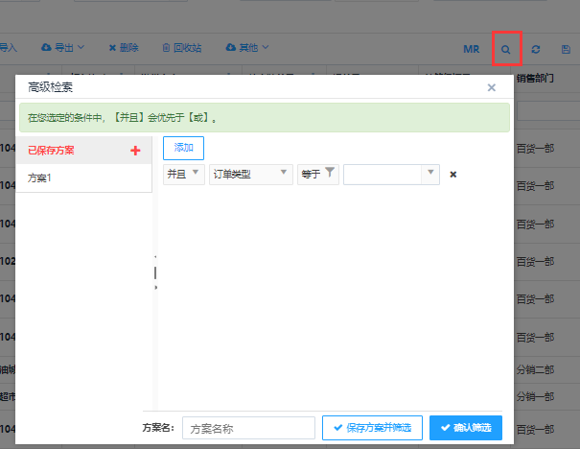Open the 等于 comparison operator selector

pos(317,174)
